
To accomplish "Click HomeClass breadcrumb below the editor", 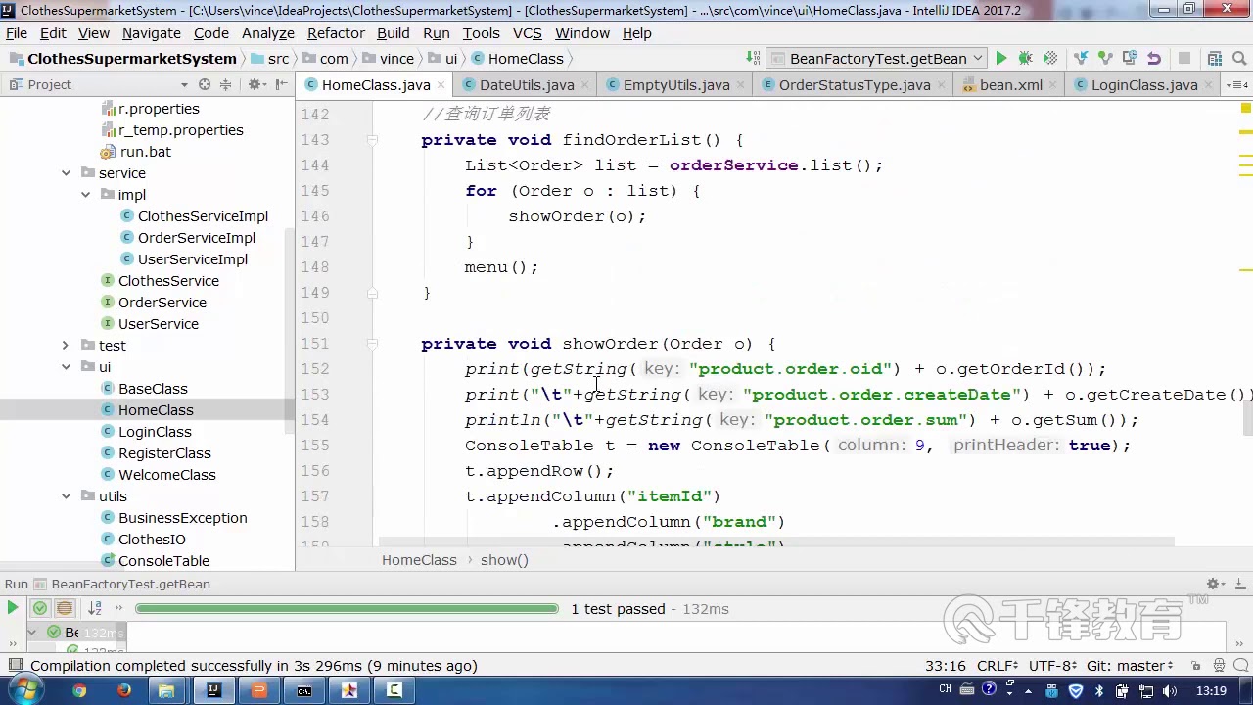I will (419, 560).
